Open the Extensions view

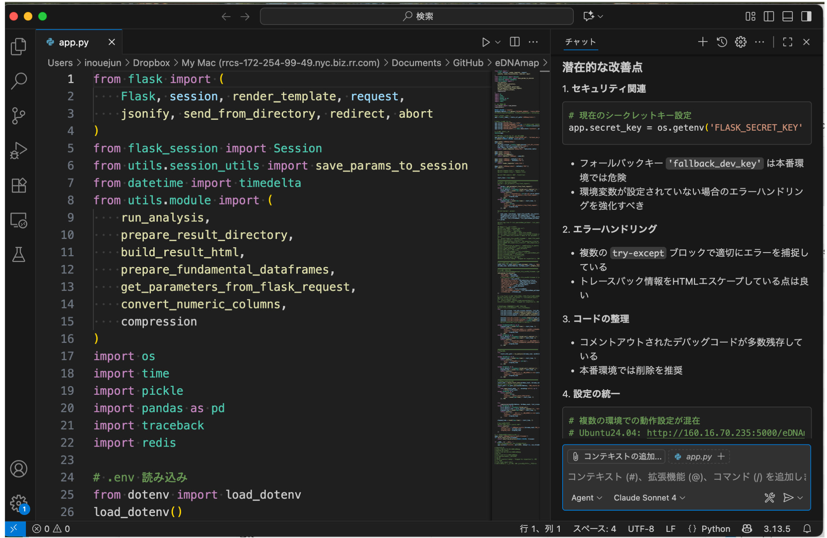18,185
